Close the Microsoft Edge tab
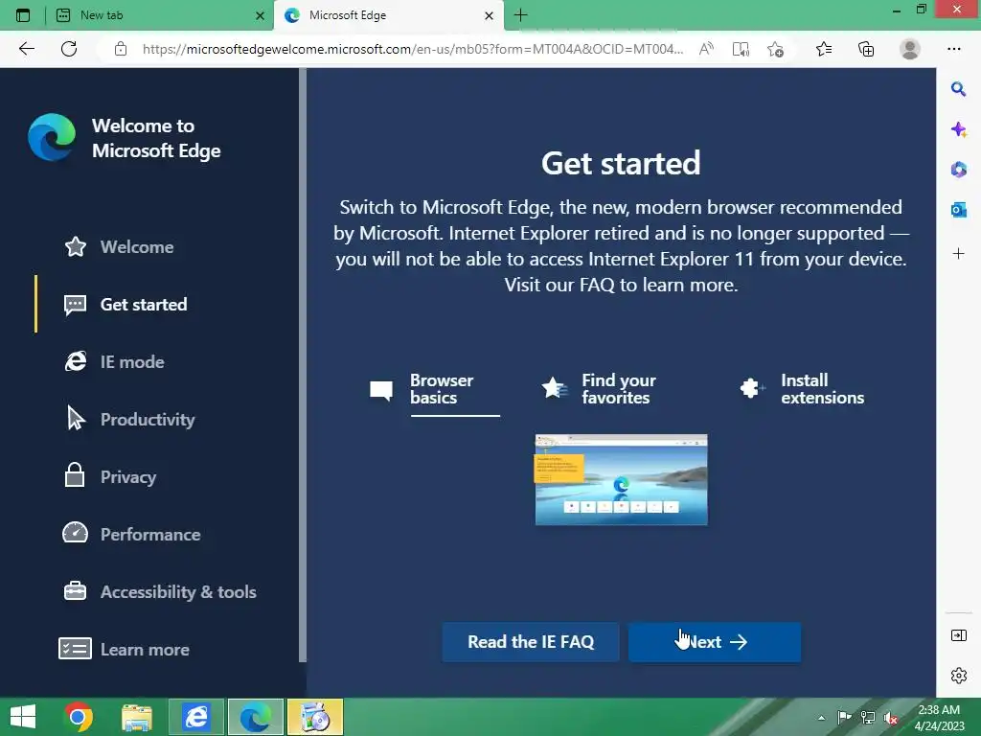 490,15
